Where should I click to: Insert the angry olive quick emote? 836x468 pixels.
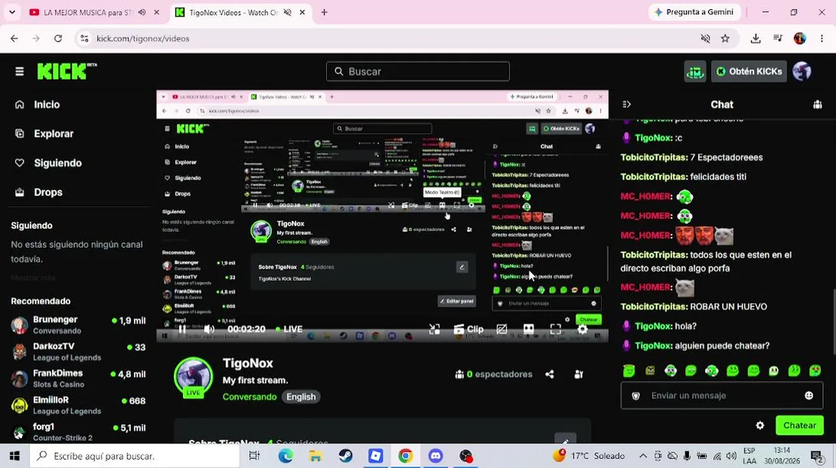coord(650,370)
